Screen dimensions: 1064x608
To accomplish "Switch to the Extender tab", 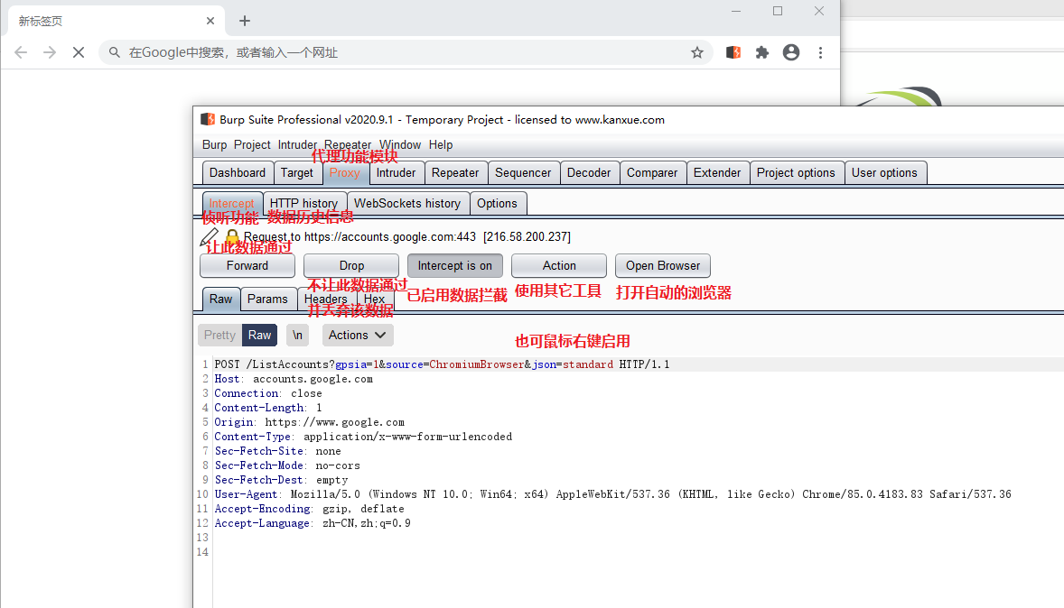I will [717, 173].
